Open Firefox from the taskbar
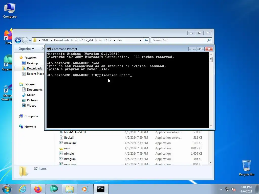Image resolution: width=259 pixels, height=194 pixels. (x=38, y=189)
